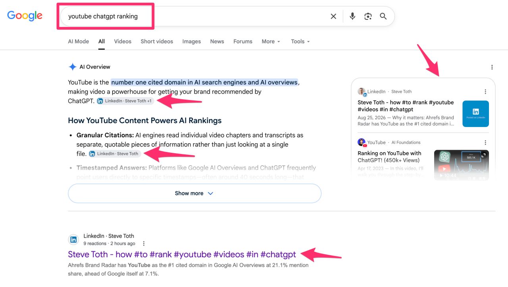
Task: Click Steve Toth avatar in source card
Action: click(x=362, y=92)
